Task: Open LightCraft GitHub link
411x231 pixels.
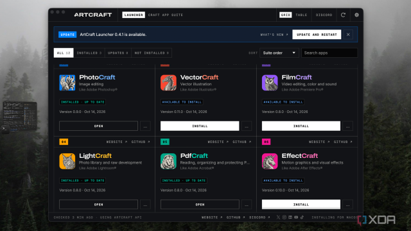Action: 141,142
